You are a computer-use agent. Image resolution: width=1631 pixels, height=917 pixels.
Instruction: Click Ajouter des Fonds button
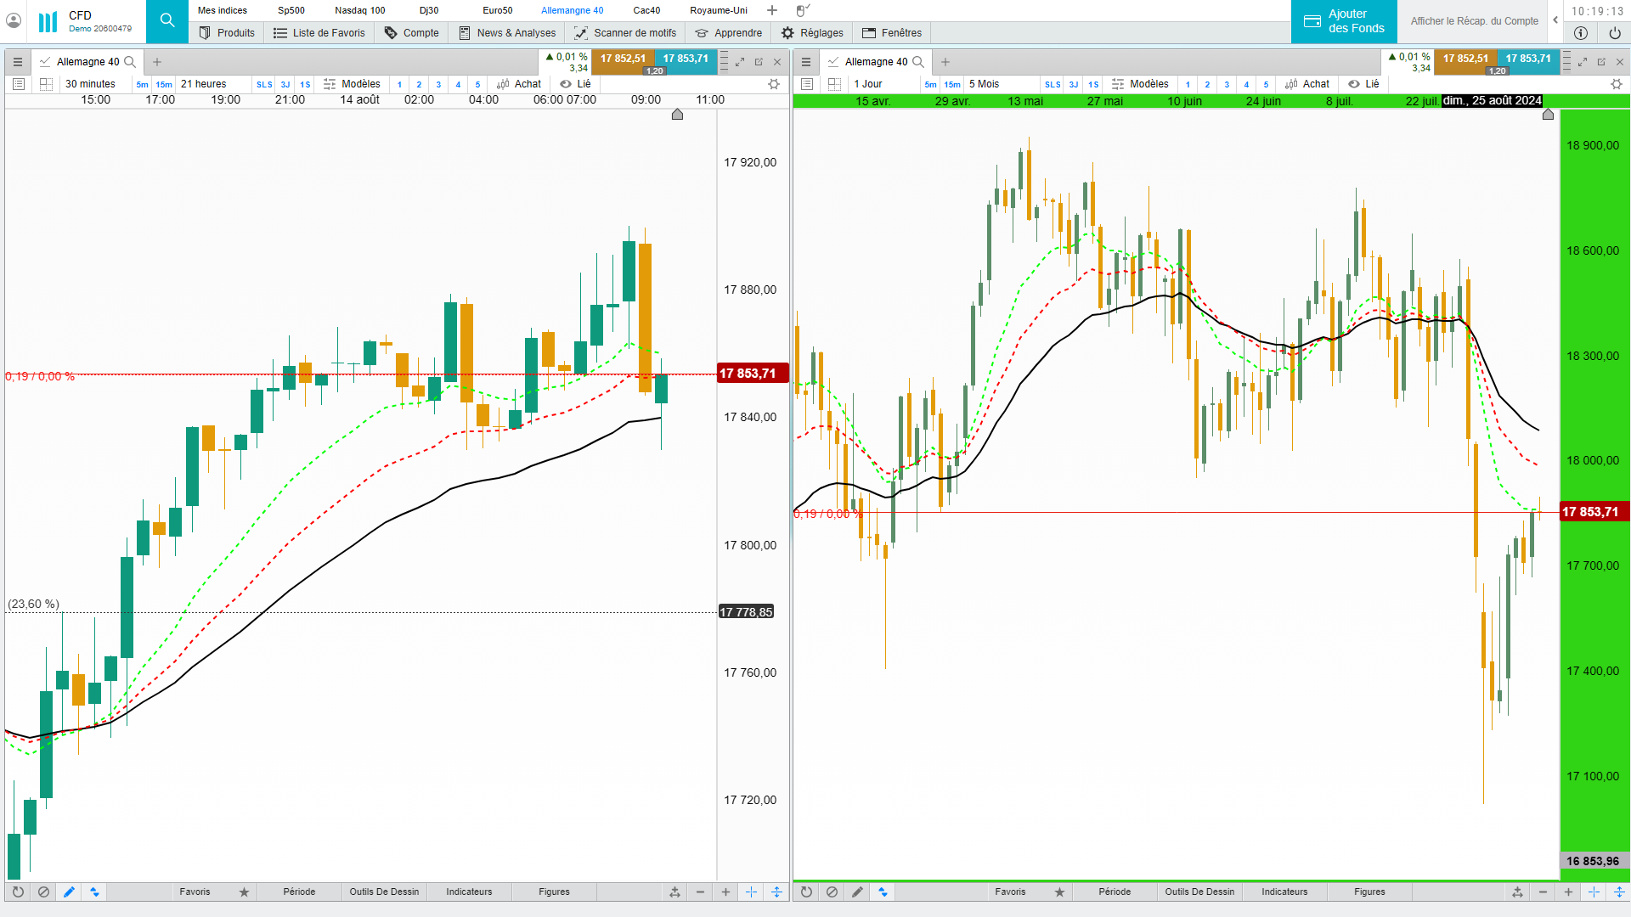[1344, 21]
